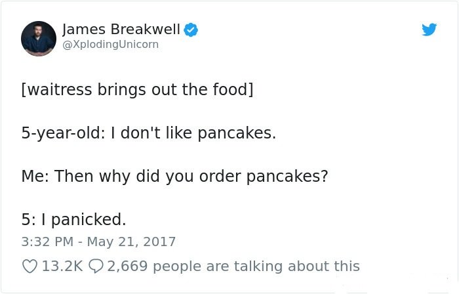
Task: Click the 'Then why did you order pancakes?' line
Action: coord(191,177)
